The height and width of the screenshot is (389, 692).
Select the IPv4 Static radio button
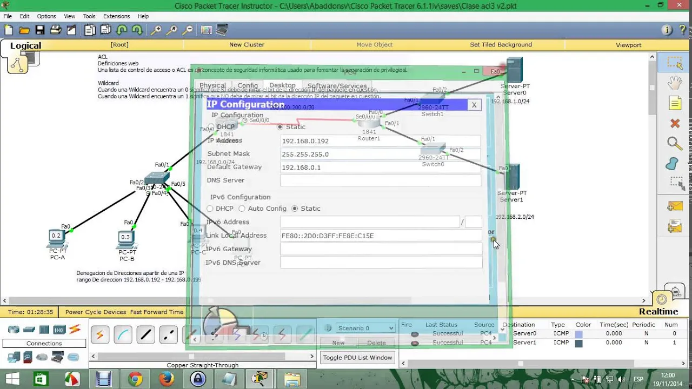pyautogui.click(x=280, y=127)
